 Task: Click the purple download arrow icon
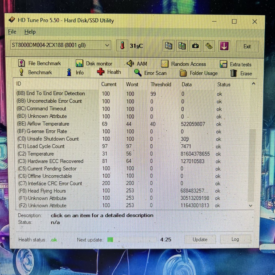[x=224, y=46]
